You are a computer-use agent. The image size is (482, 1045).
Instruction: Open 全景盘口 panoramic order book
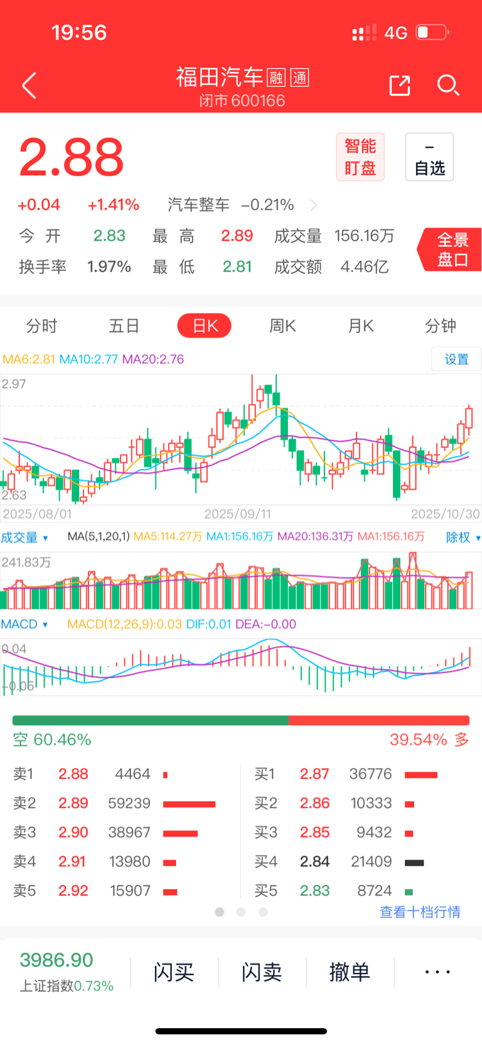(x=451, y=249)
